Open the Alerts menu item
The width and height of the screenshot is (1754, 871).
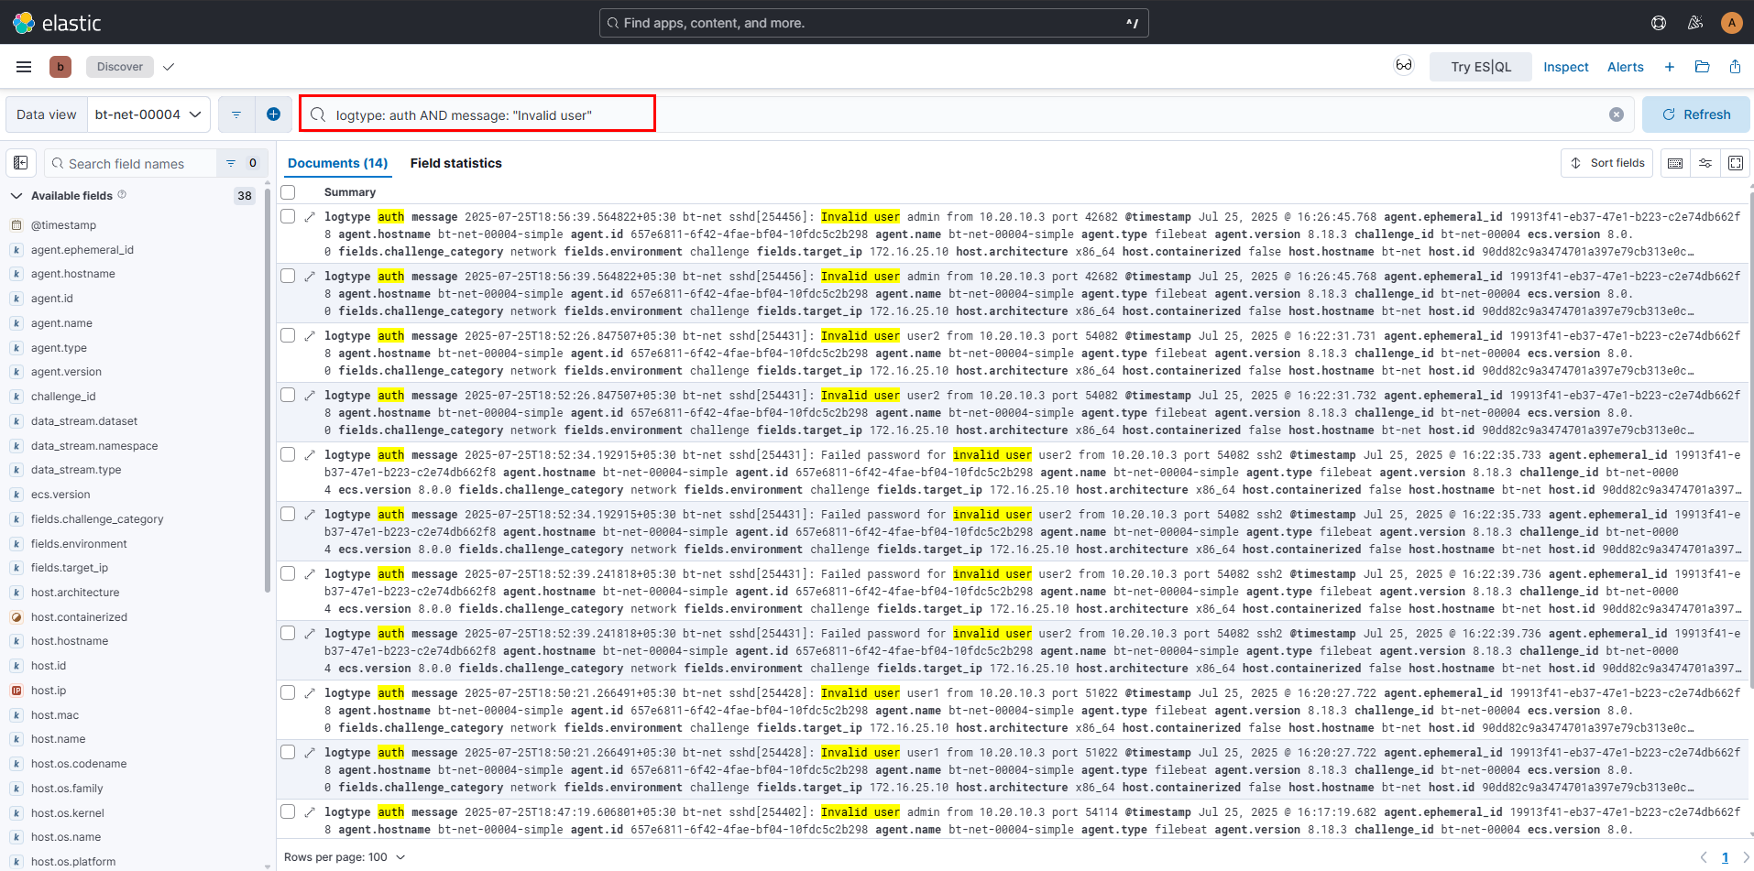[x=1626, y=67]
